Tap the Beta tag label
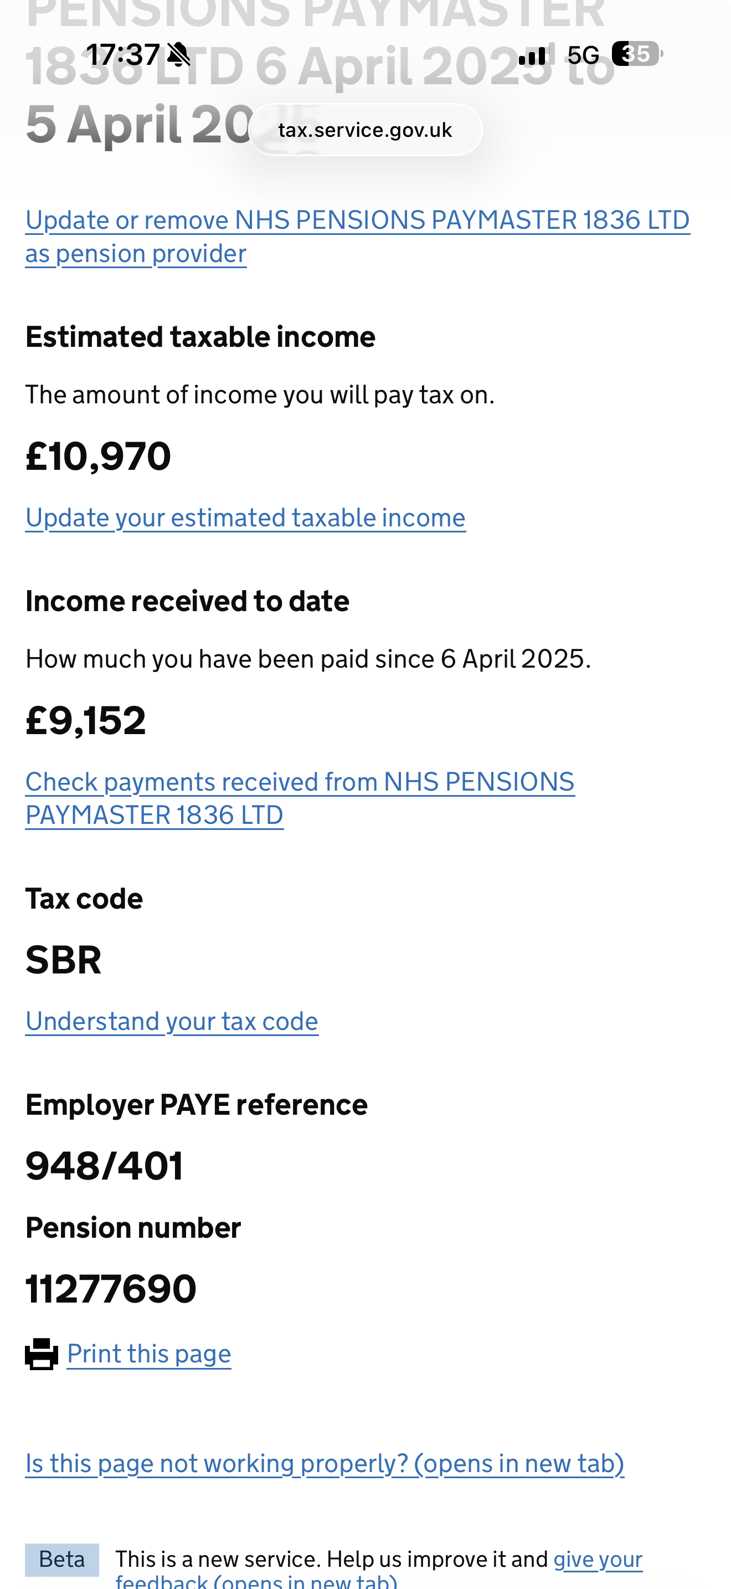This screenshot has height=1589, width=731. [61, 1560]
